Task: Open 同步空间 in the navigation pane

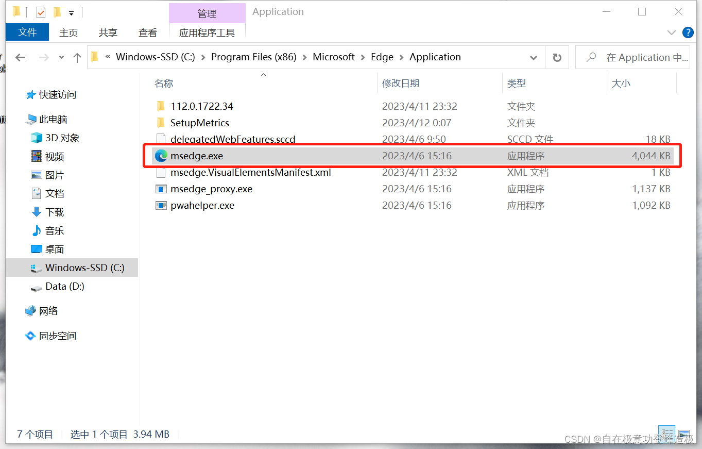Action: pyautogui.click(x=58, y=336)
